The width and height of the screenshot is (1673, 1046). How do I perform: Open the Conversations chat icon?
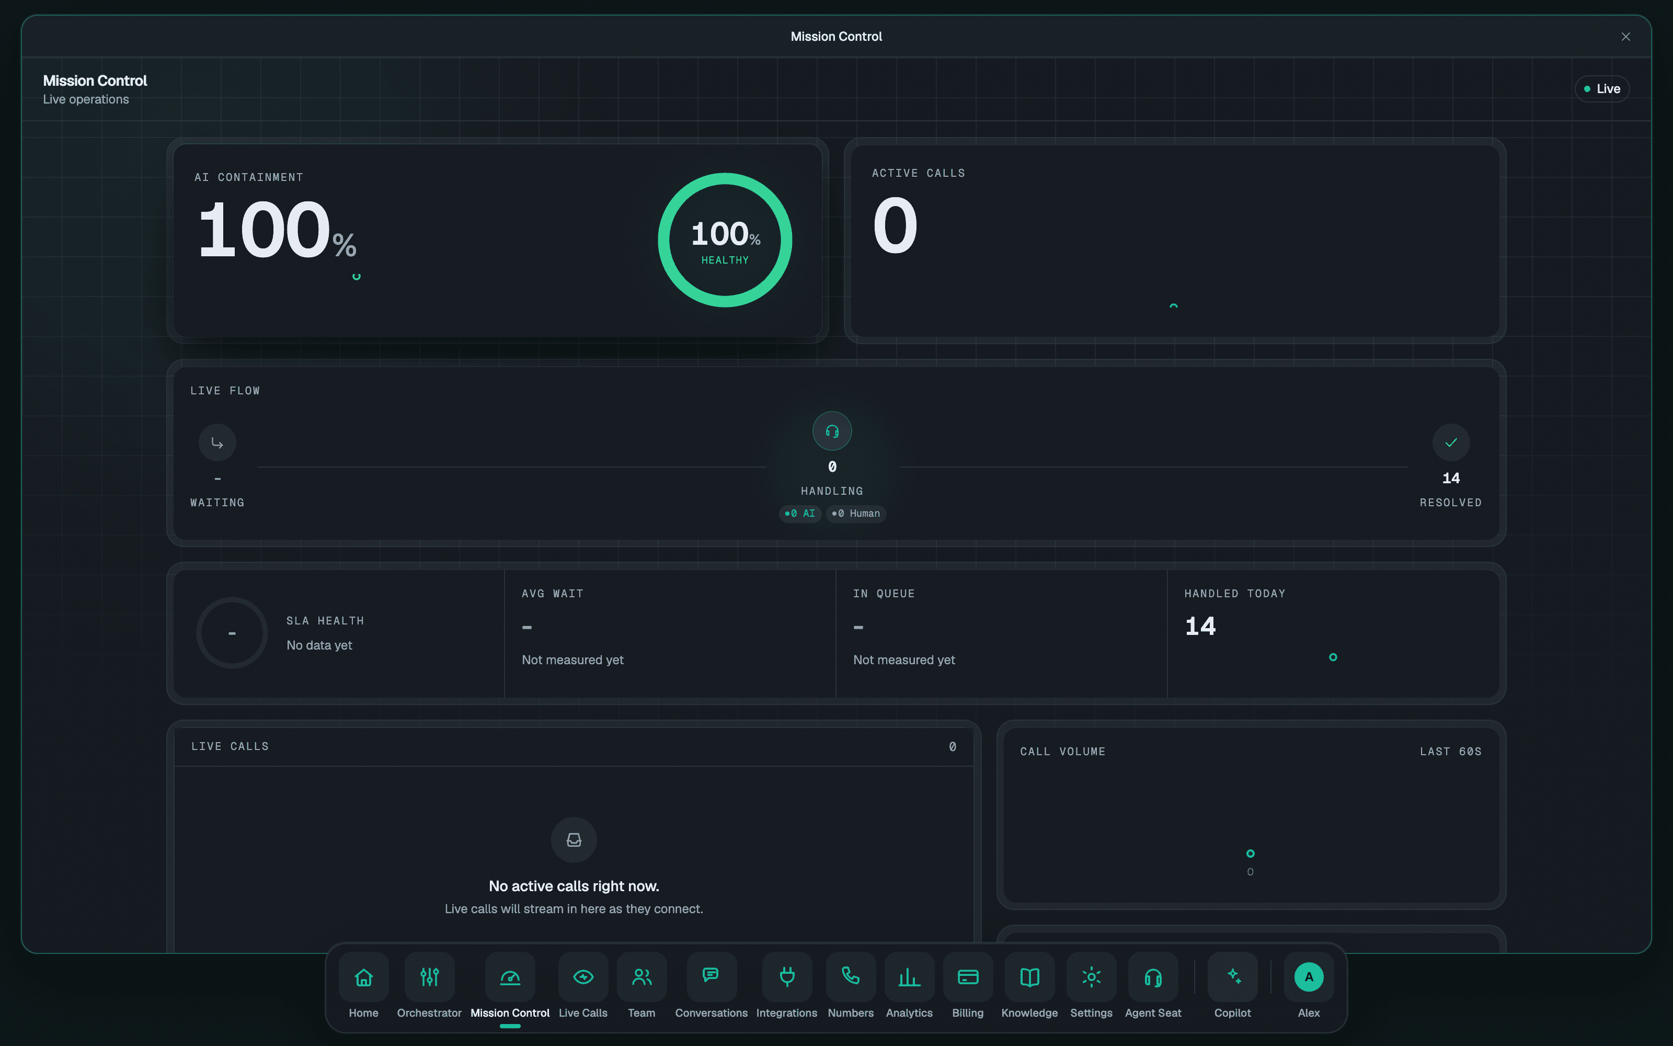pos(712,976)
